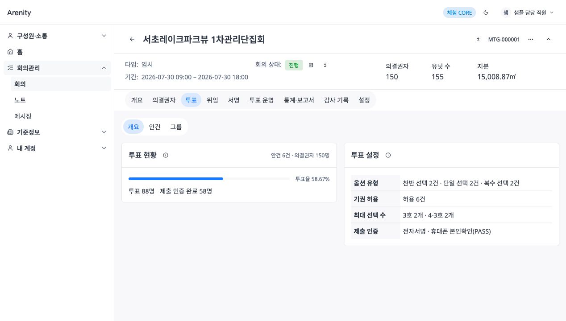Select the 안건 sub-tab

pos(155,127)
